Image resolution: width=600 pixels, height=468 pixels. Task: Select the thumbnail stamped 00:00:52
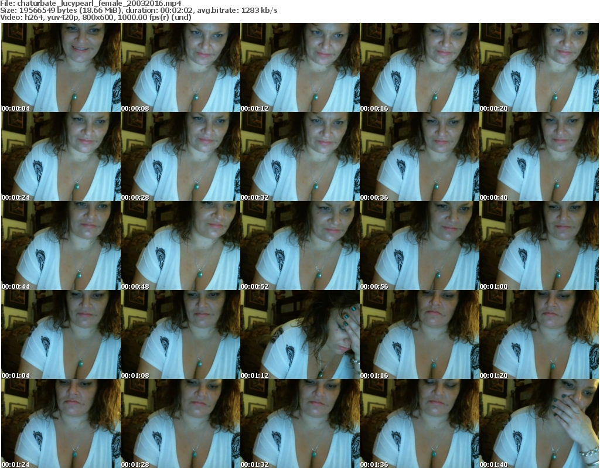click(x=300, y=245)
